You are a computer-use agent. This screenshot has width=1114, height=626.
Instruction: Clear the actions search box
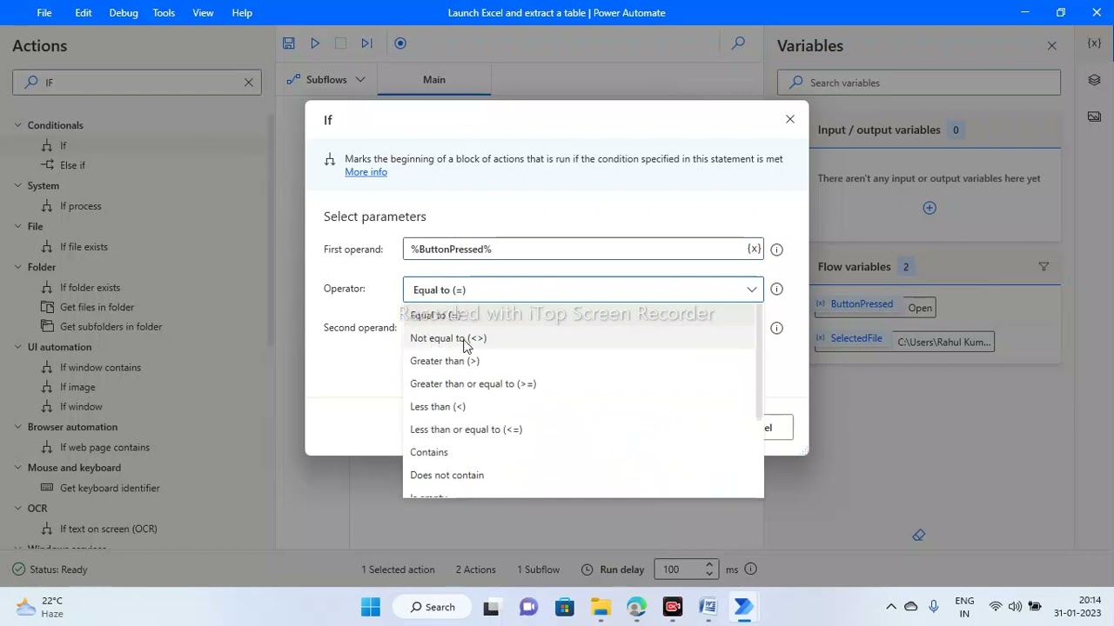[x=248, y=83]
